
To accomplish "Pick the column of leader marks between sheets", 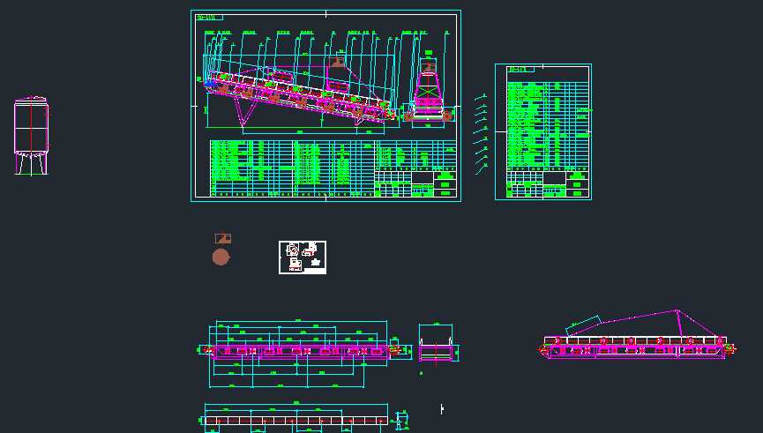I will pos(482,134).
